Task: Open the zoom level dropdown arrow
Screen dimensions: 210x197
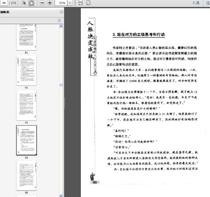Action: (70, 3)
